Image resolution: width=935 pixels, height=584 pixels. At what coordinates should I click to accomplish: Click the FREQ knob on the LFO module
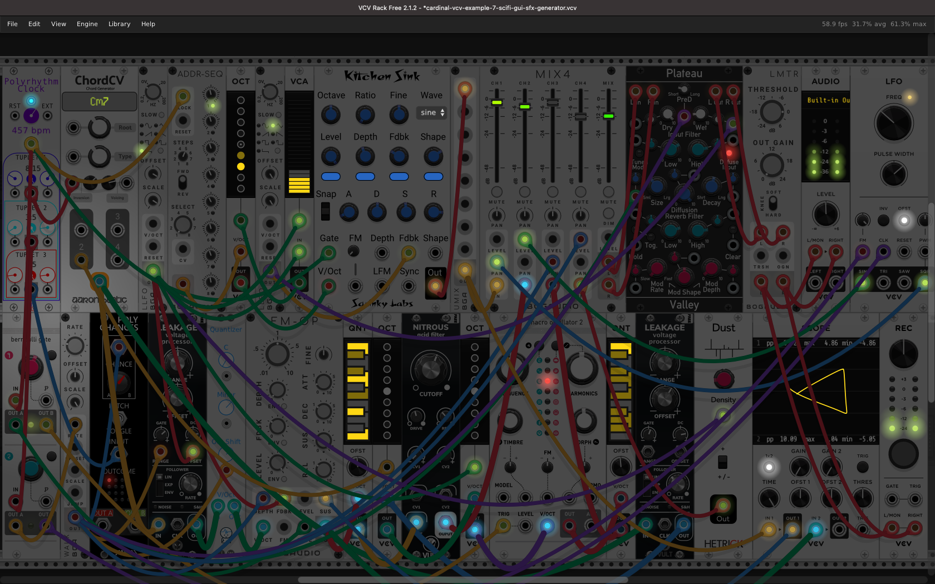point(894,123)
